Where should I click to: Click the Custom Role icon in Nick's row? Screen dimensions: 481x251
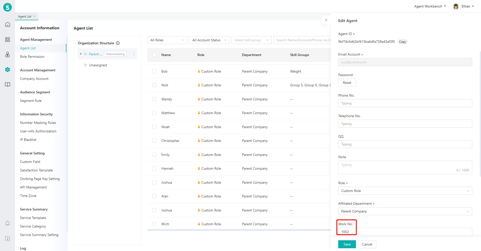(199, 85)
